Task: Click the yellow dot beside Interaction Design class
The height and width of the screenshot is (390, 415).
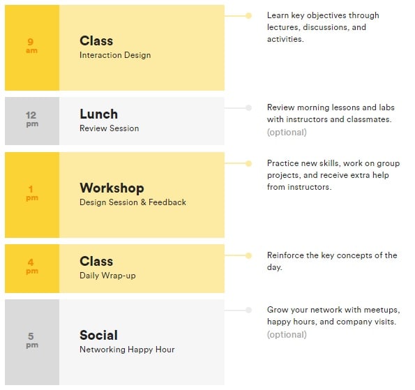Action: (248, 16)
